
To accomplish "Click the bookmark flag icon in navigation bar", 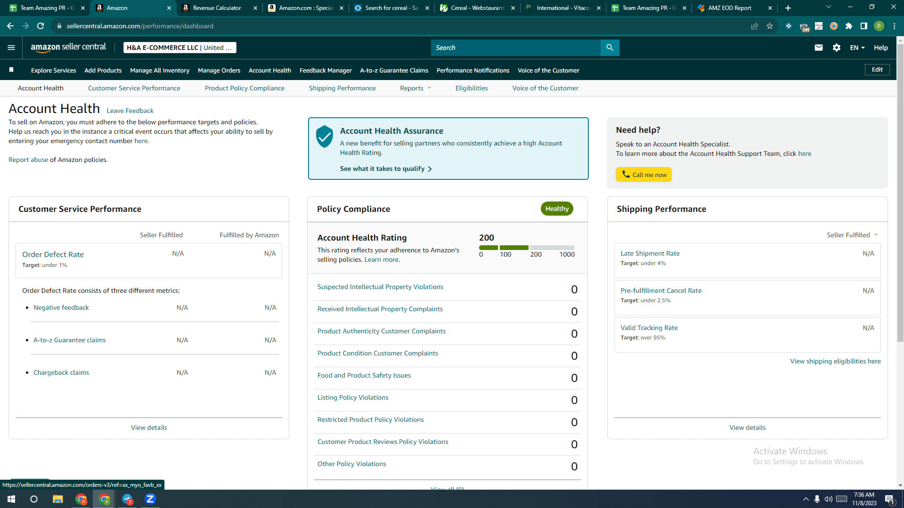I will pyautogui.click(x=11, y=70).
